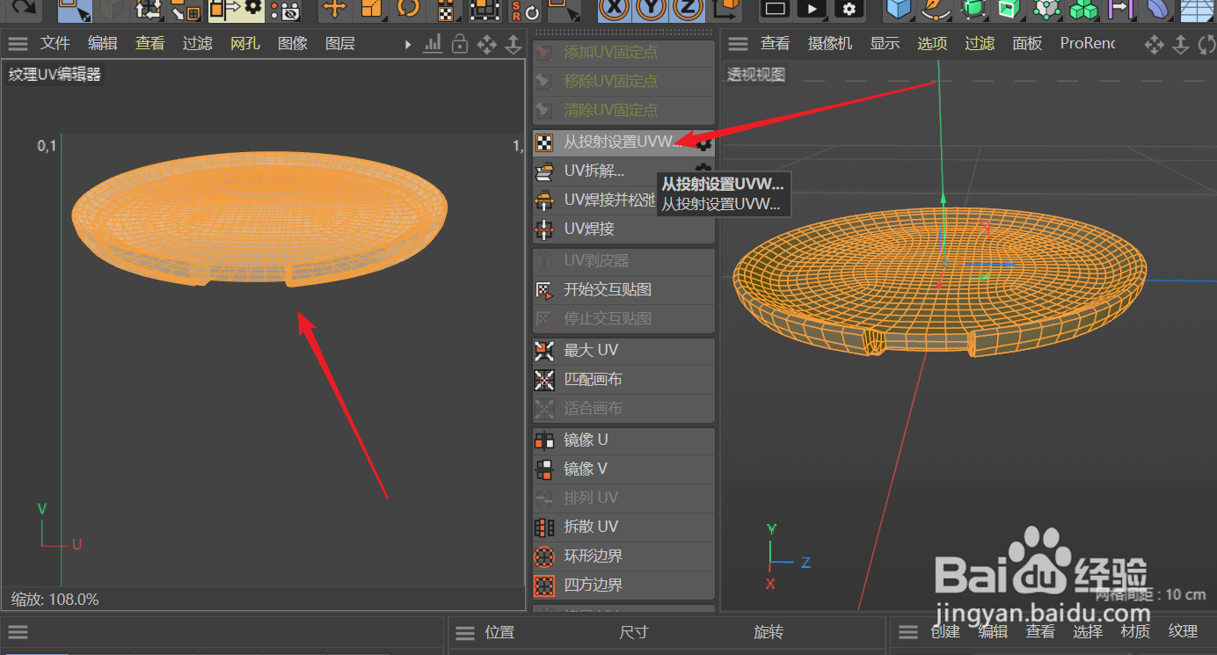The height and width of the screenshot is (655, 1217).
Task: Click the 环形边界 icon
Action: (x=544, y=557)
